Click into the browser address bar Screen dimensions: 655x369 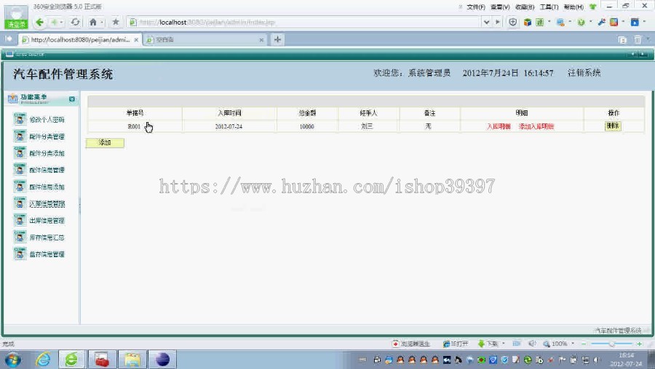309,22
